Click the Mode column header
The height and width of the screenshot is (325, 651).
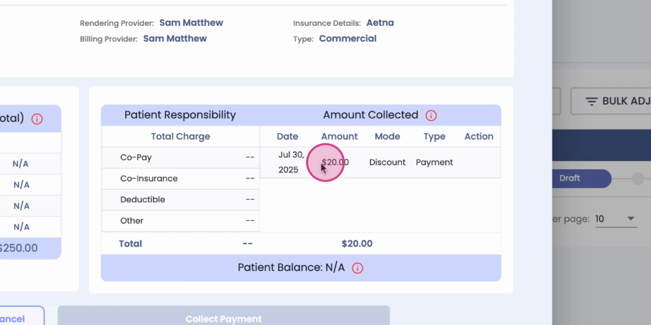387,136
